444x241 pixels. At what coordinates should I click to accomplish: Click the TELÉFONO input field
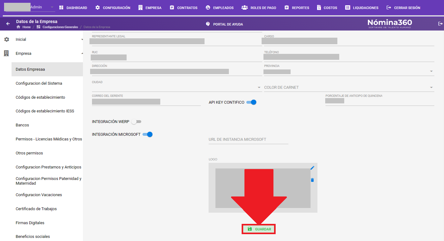point(349,57)
